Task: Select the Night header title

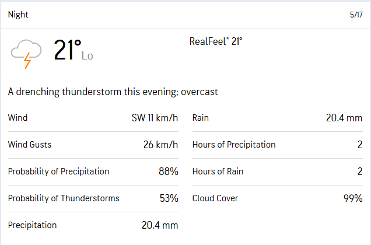Action: pos(18,15)
